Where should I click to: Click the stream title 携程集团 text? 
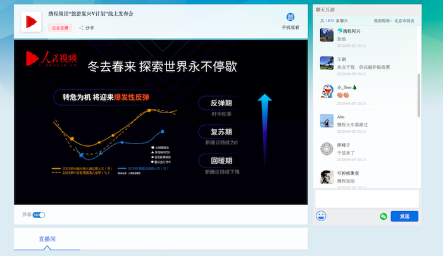90,13
